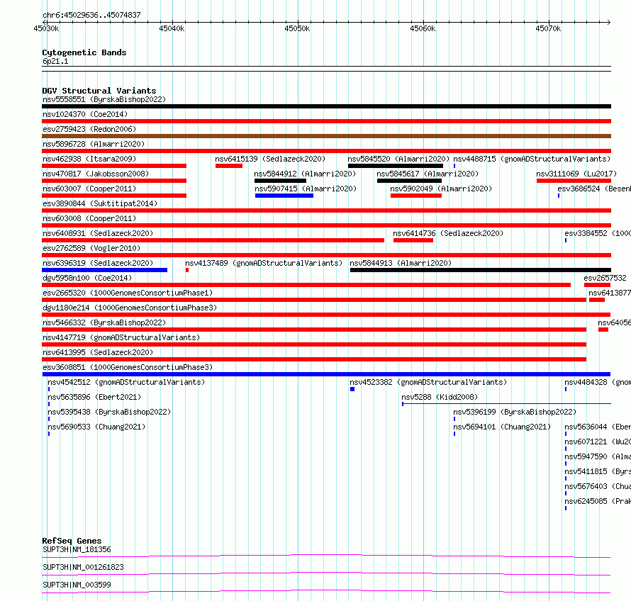Screen dimensions: 631x601
Task: Select the red nsv6414736 variant bar
Action: [x=413, y=240]
